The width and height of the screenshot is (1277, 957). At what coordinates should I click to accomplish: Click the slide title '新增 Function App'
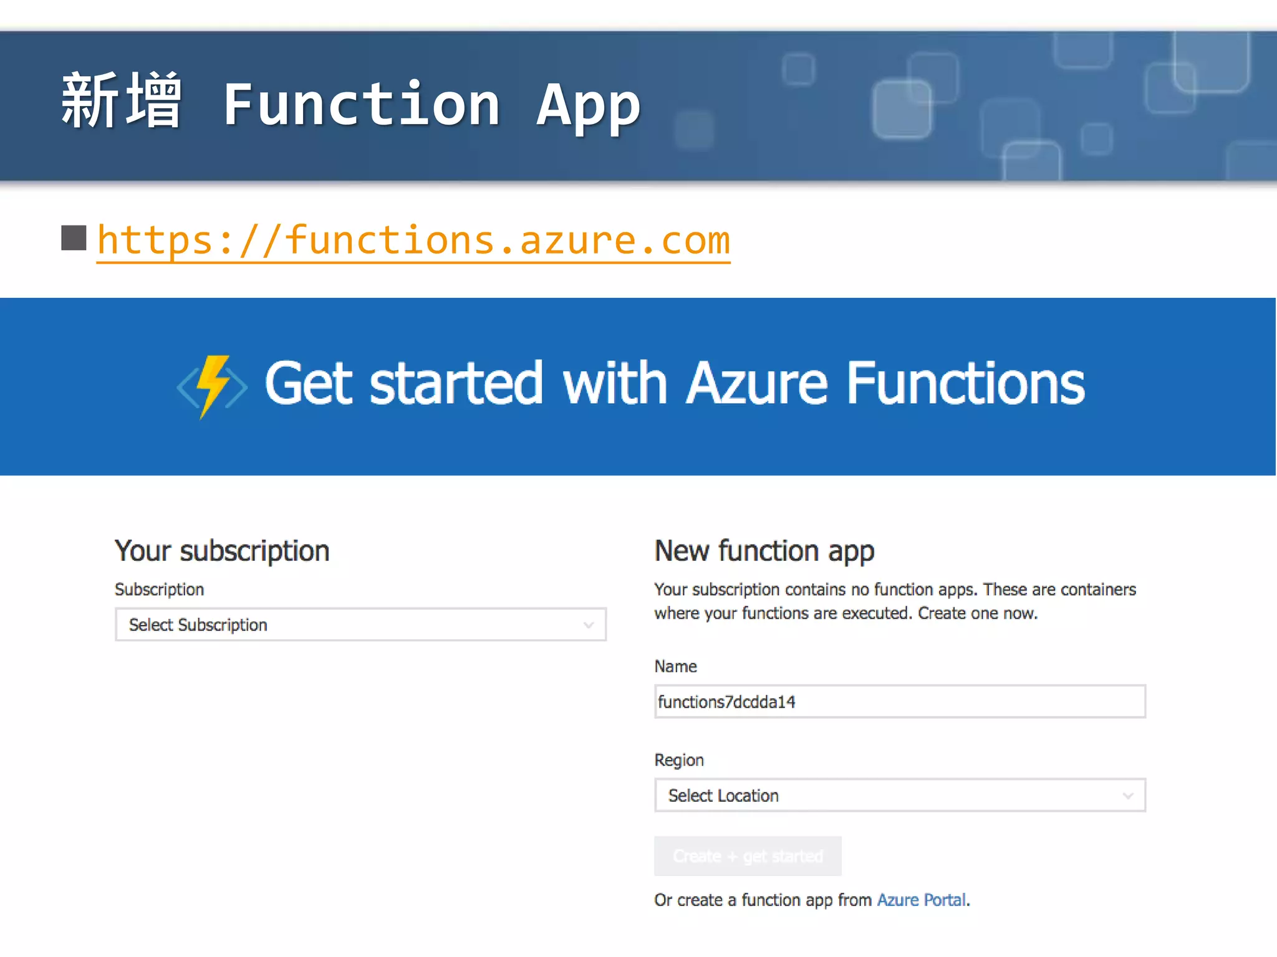(351, 103)
